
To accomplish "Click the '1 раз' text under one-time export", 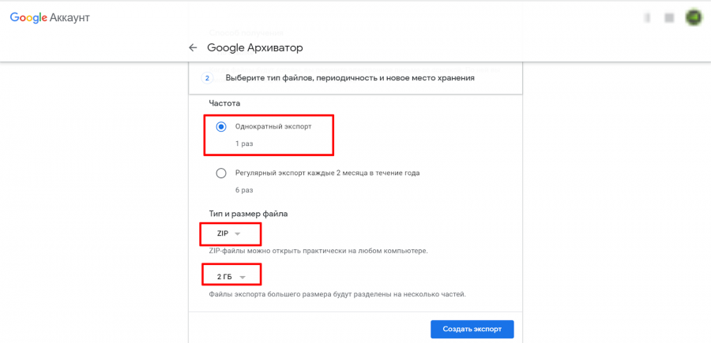I will 244,144.
